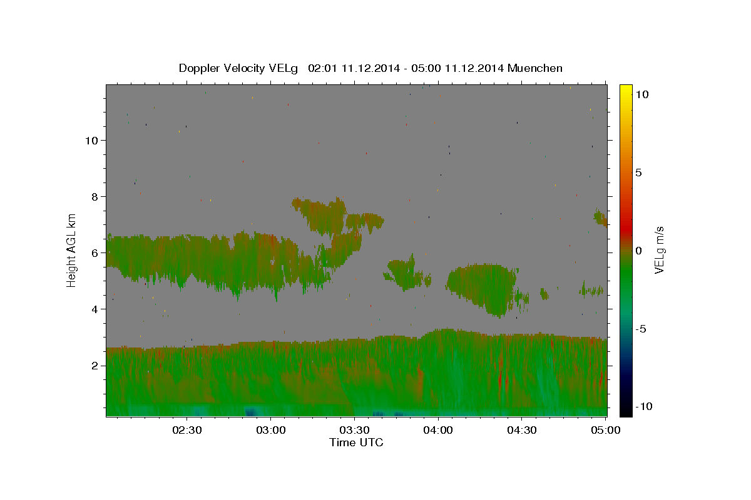
Task: Click the height tick label 2
Action: coord(94,365)
